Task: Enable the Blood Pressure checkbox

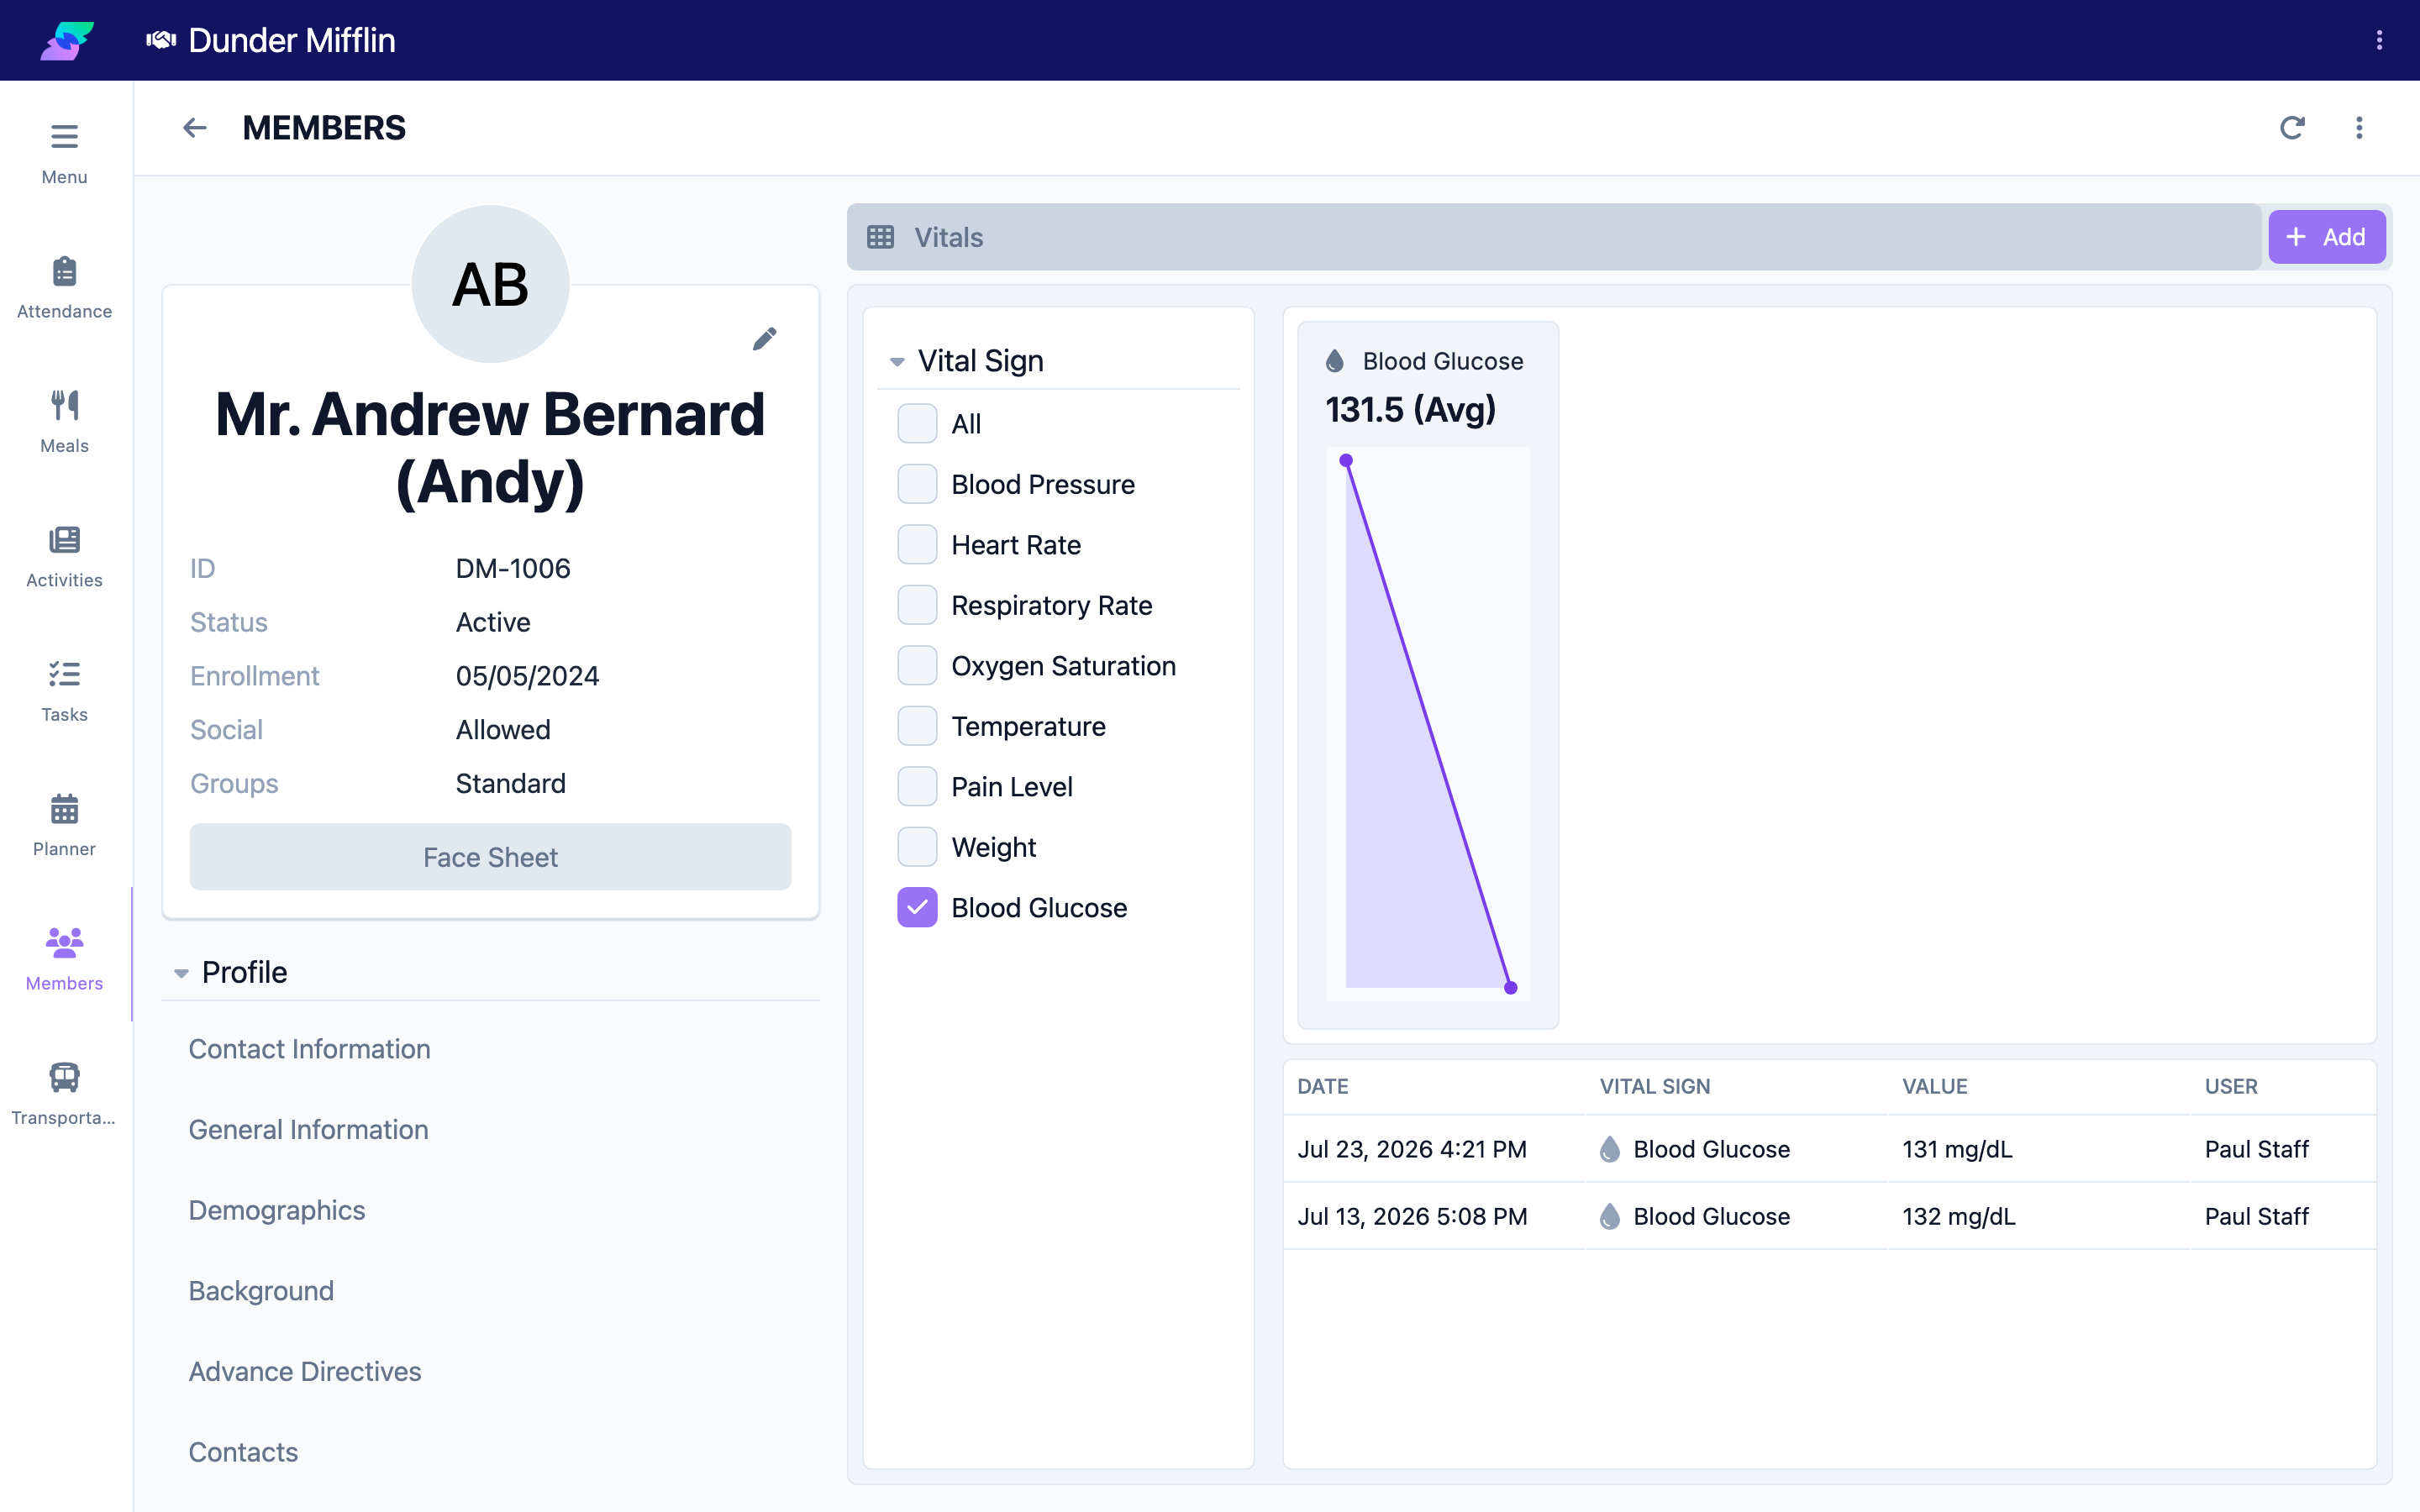Action: (x=917, y=484)
